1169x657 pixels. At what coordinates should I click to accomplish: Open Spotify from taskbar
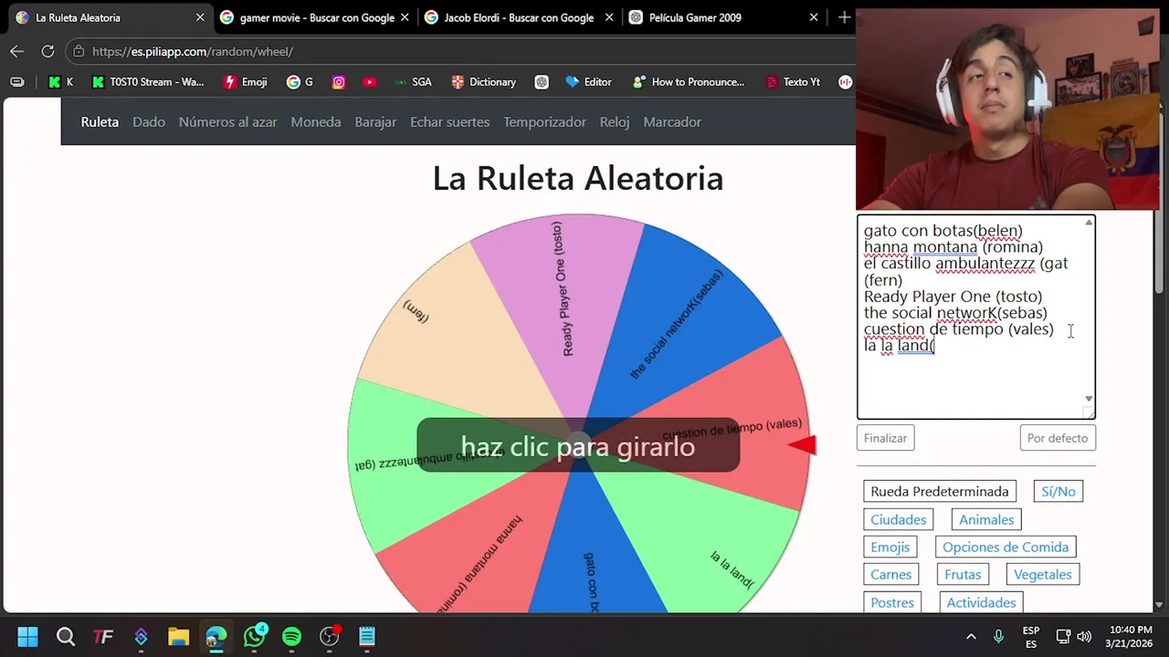(291, 636)
